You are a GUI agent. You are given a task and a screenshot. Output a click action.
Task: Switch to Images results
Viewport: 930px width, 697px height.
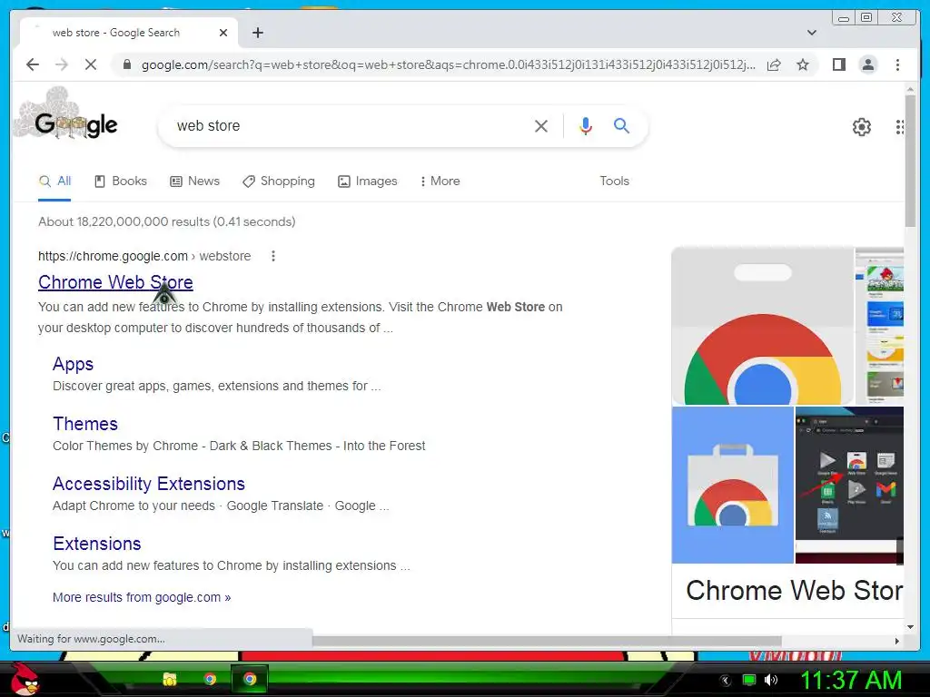pyautogui.click(x=367, y=182)
